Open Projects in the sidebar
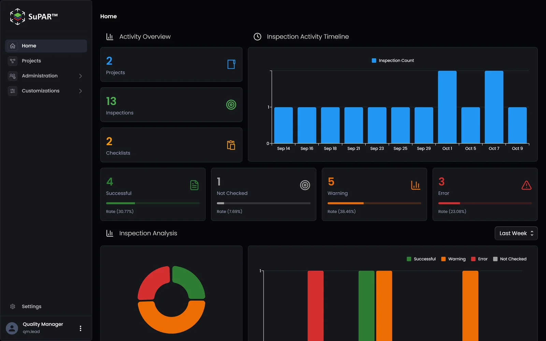 click(46, 61)
